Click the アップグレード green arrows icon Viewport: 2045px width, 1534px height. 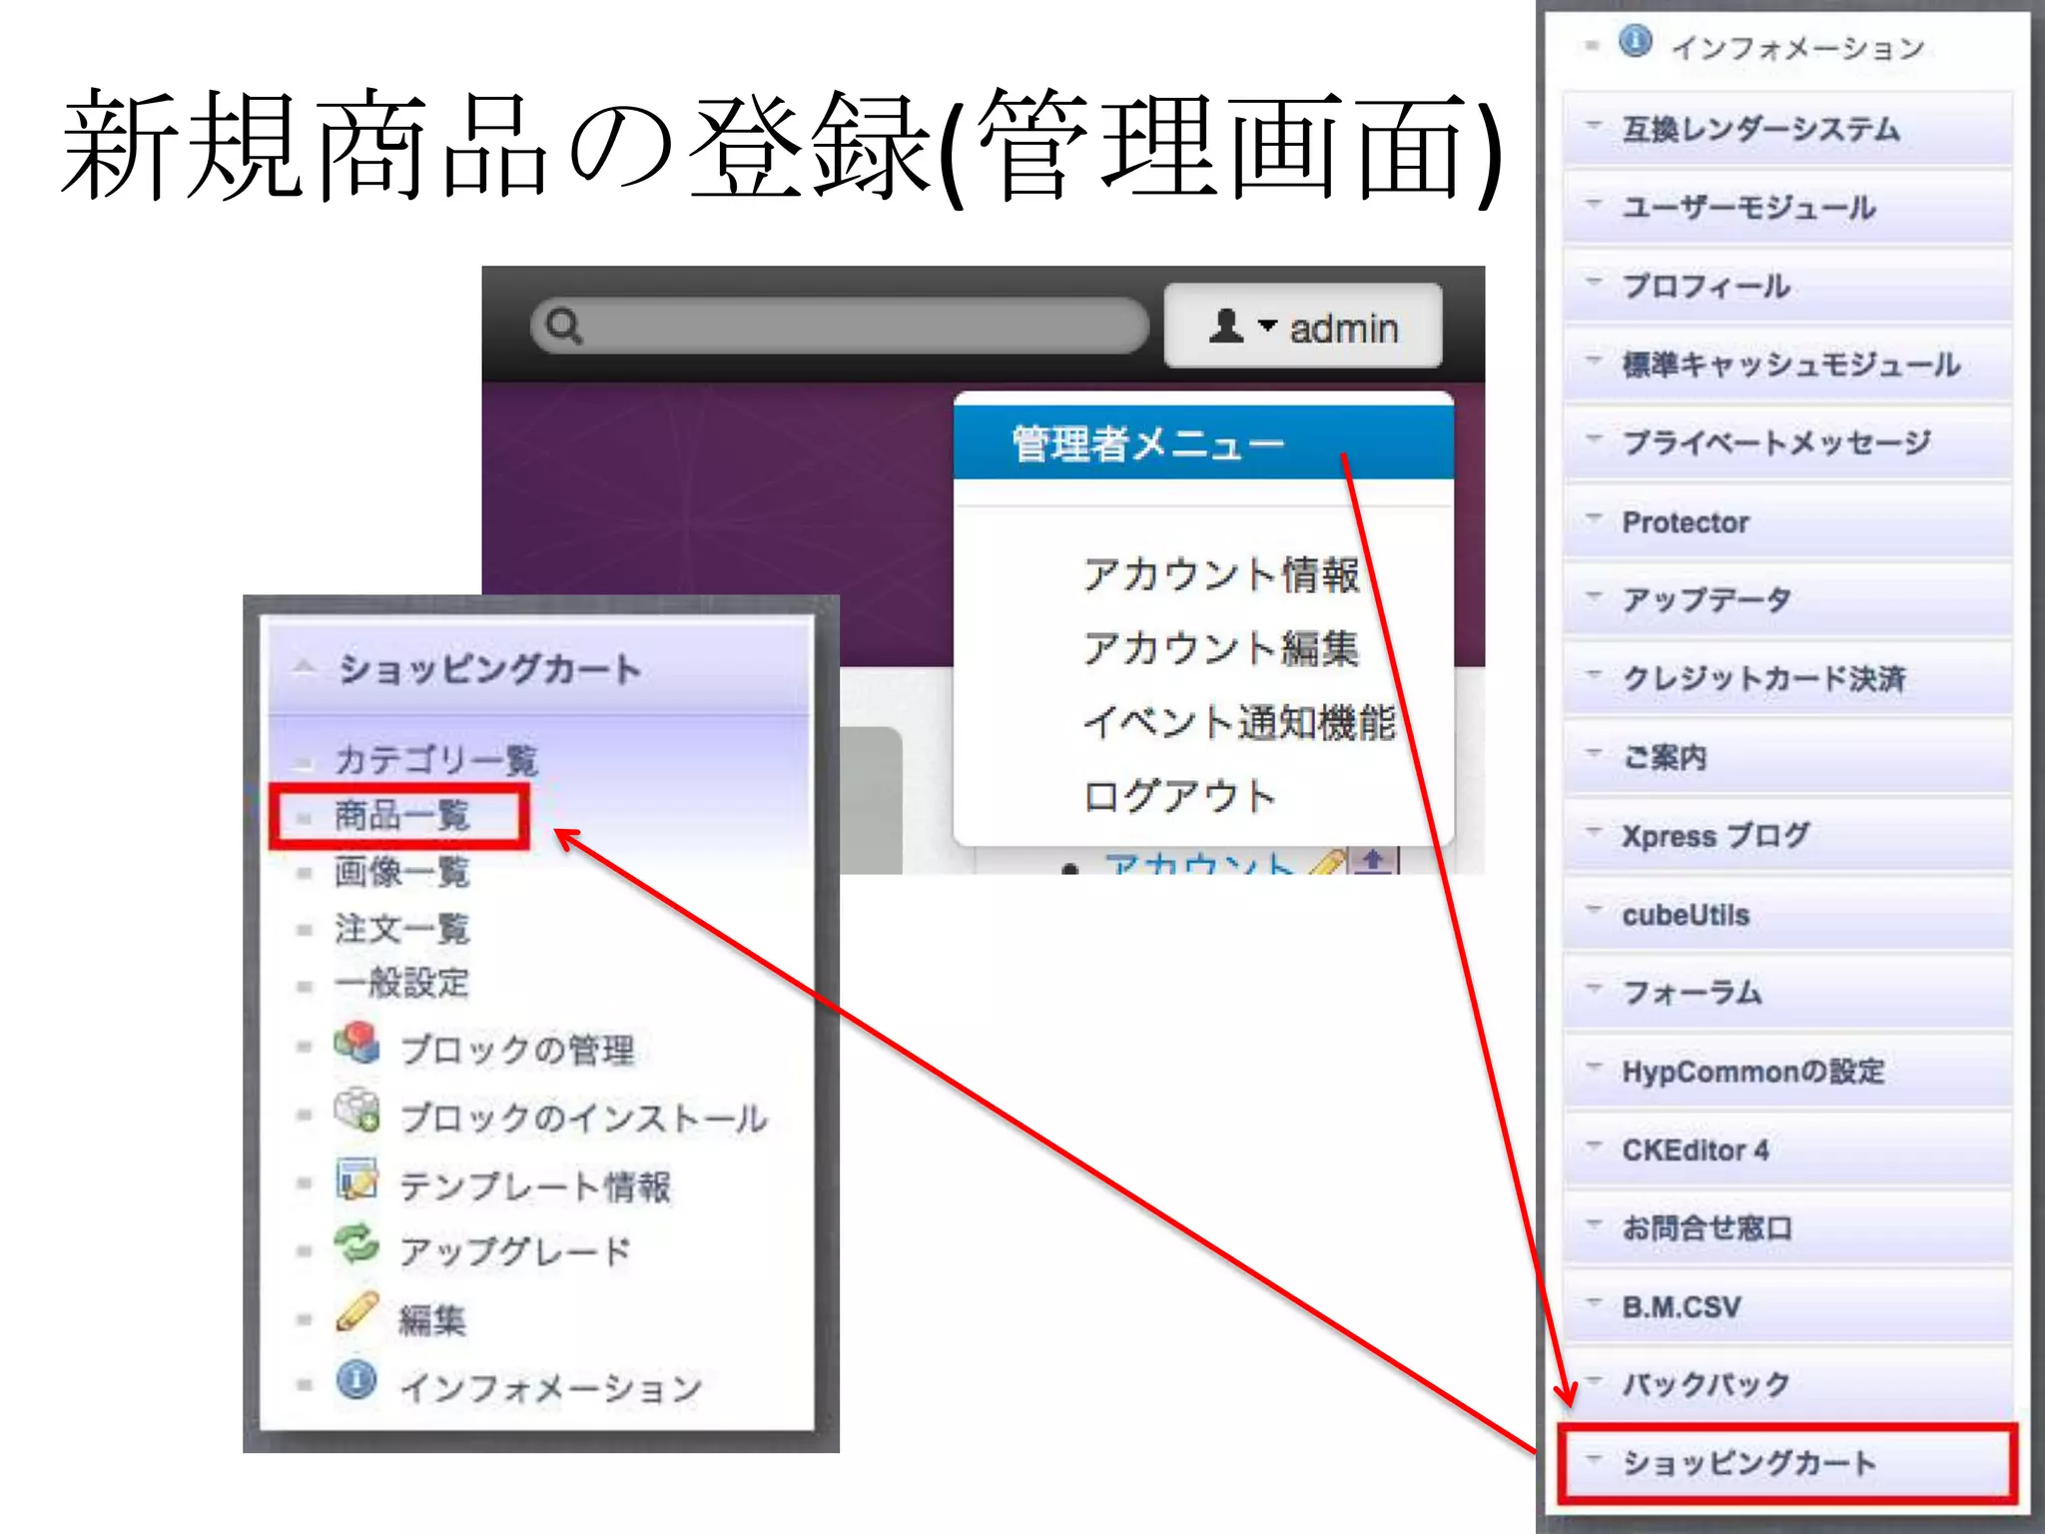(356, 1245)
